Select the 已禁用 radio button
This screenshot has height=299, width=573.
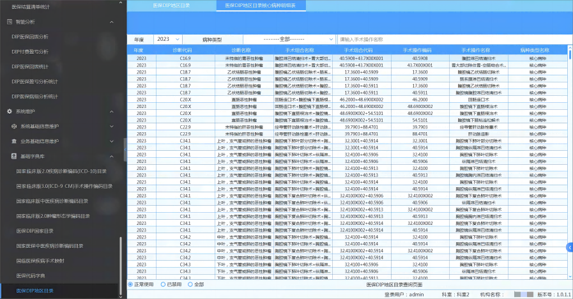pyautogui.click(x=163, y=284)
